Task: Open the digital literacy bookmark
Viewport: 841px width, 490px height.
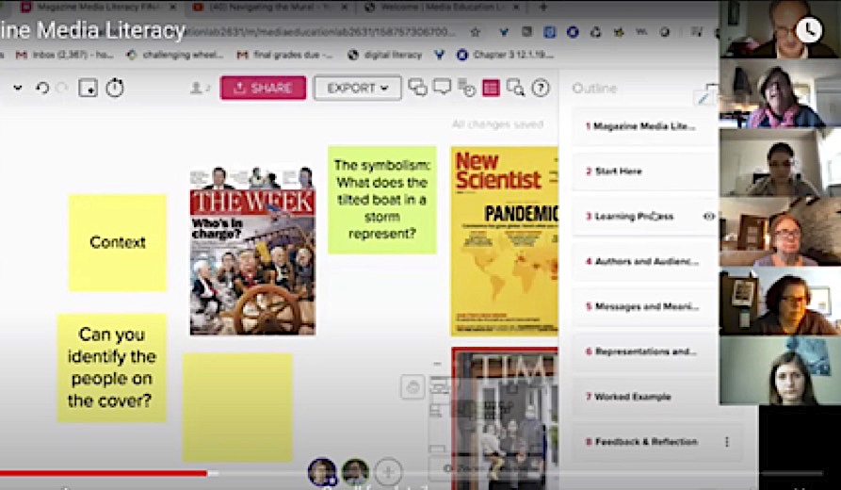Action: (385, 55)
